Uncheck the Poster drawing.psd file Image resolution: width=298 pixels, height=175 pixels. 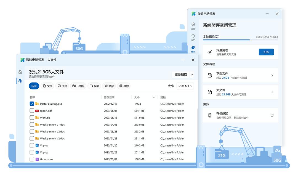coord(32,104)
